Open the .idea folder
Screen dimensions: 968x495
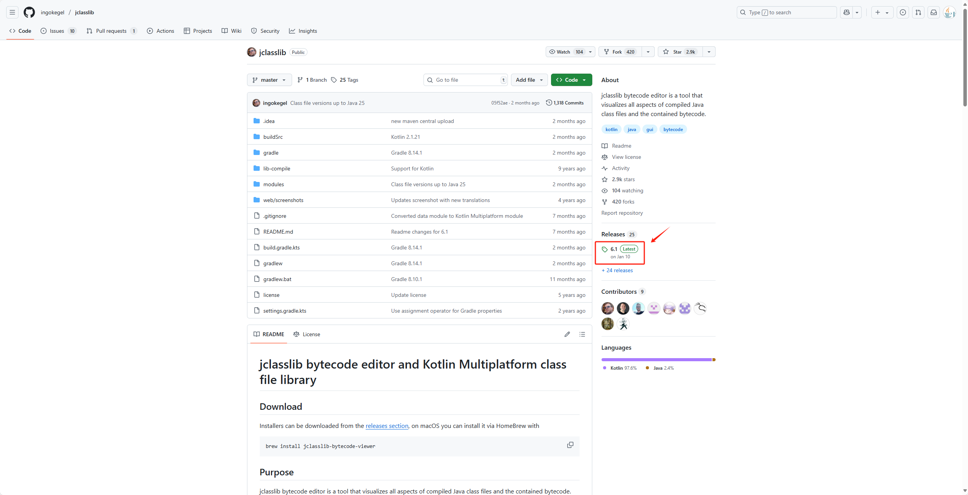pos(269,121)
